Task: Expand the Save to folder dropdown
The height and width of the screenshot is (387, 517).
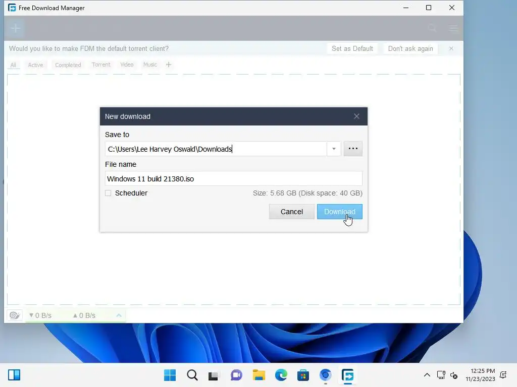Action: click(334, 149)
